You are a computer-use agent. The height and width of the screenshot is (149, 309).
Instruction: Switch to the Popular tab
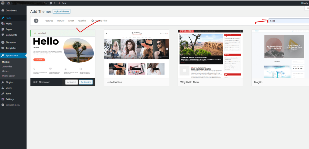61,21
